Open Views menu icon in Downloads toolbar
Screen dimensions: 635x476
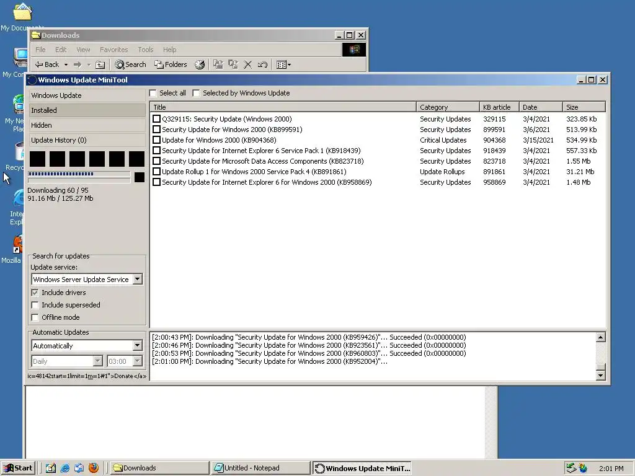point(283,64)
